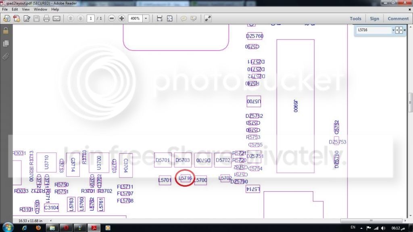Viewport: 413px width, 232px height.
Task: Click Firefox icon in Windows taskbar
Action: pyautogui.click(x=38, y=228)
